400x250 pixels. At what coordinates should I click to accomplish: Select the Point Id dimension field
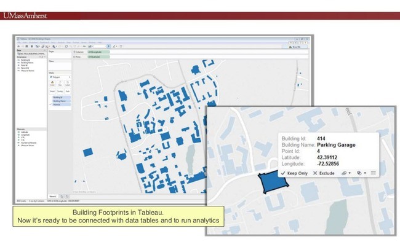[24, 66]
